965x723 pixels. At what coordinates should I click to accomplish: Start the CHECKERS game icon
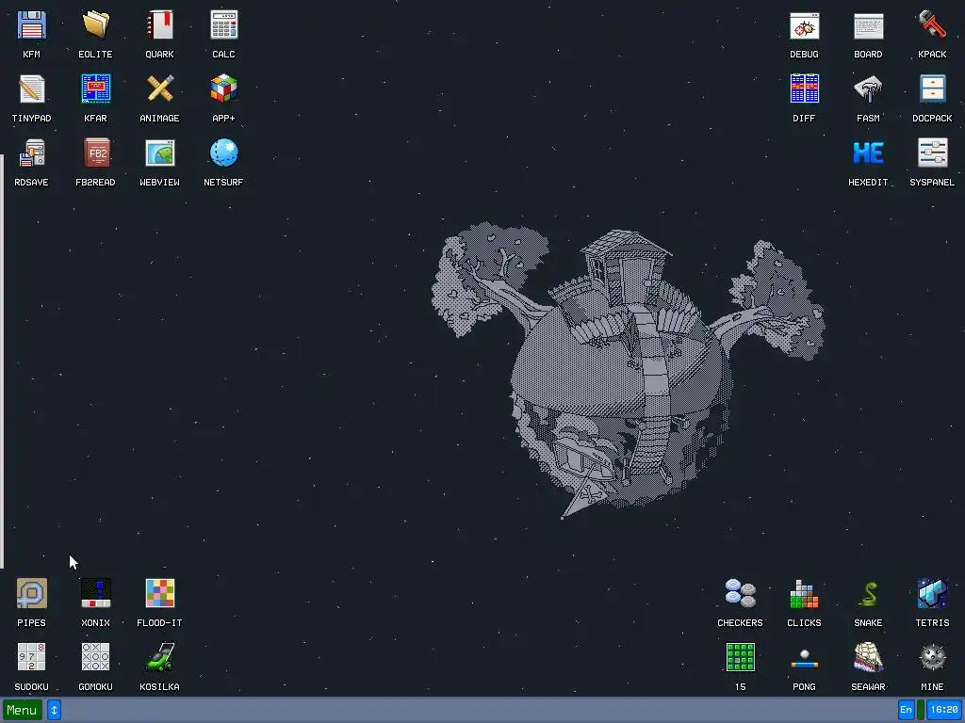(x=741, y=594)
